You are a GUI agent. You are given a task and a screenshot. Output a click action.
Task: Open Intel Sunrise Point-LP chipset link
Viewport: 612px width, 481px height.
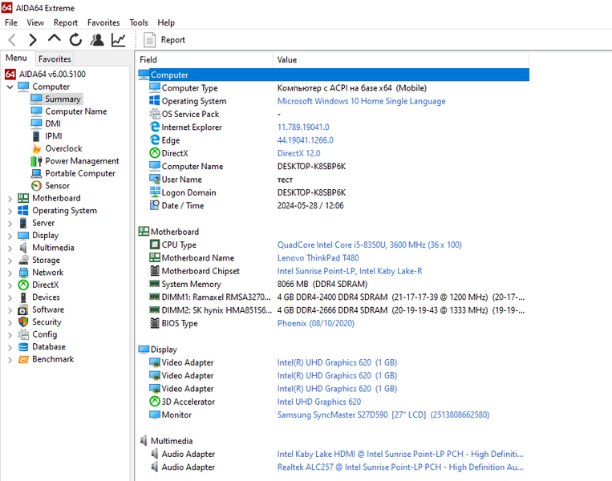(350, 271)
